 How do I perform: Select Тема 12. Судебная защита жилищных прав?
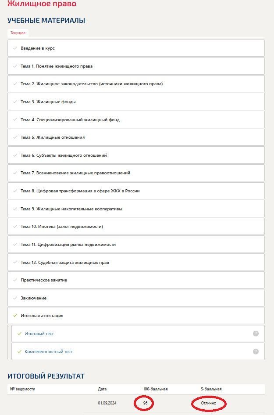136,262
